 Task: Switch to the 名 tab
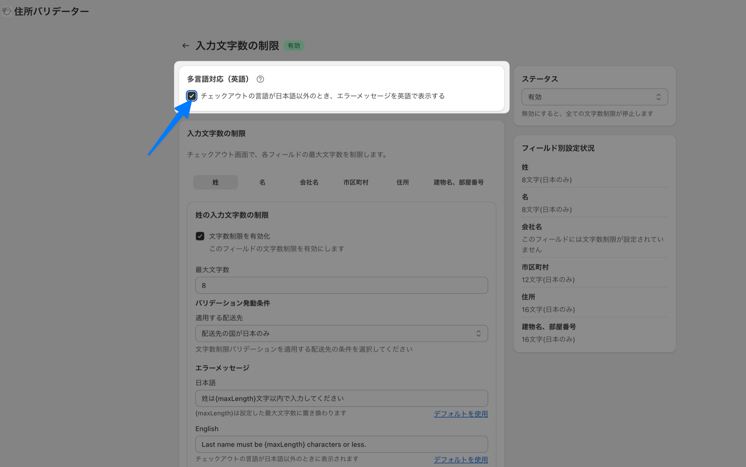[x=262, y=182]
